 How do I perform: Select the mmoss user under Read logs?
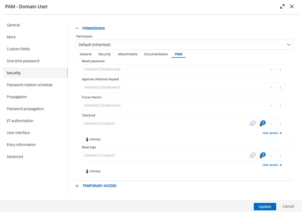(x=95, y=171)
